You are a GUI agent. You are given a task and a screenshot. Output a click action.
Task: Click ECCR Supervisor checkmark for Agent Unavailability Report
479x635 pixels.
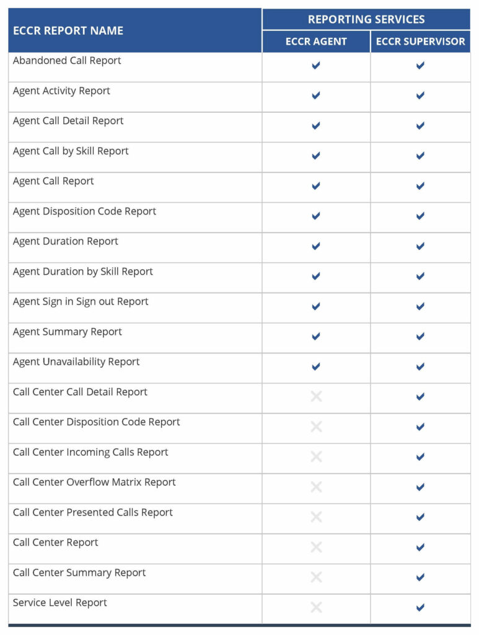coord(420,366)
